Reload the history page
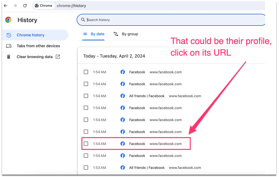Image resolution: width=279 pixels, height=177 pixels. (25, 6)
